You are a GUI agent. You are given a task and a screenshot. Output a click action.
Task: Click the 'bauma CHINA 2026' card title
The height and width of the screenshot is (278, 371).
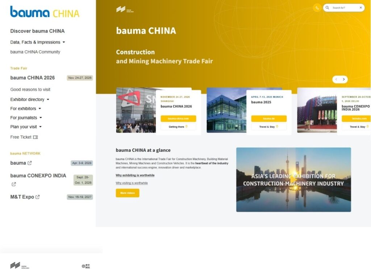tap(176, 106)
